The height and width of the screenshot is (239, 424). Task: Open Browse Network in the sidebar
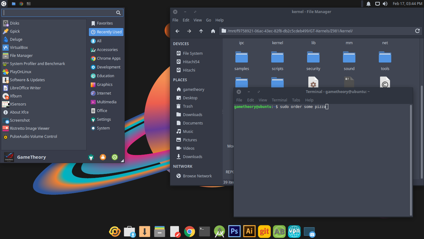pos(197,176)
